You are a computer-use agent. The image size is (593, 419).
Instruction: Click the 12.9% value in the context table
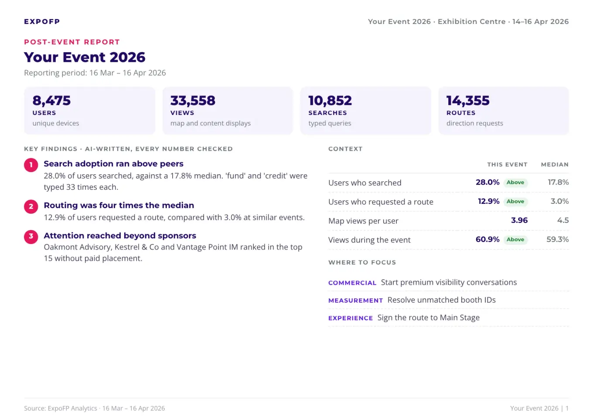[489, 201]
